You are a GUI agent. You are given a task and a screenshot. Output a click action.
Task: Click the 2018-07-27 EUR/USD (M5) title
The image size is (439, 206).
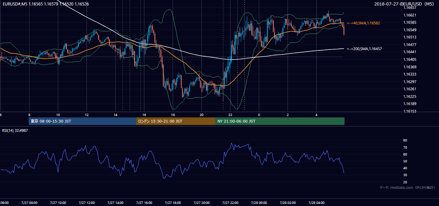coord(405,4)
